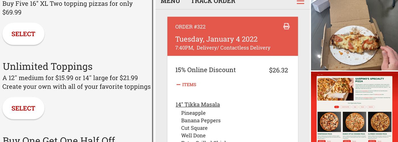The image size is (398, 142).
Task: Click the Order #322 header text
Action: point(190,27)
